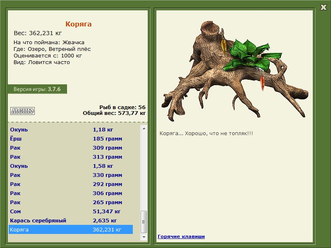This screenshot has height=248, width=331.
Task: Click the Общий вес: 573,77 кг text
Action: coord(114,113)
